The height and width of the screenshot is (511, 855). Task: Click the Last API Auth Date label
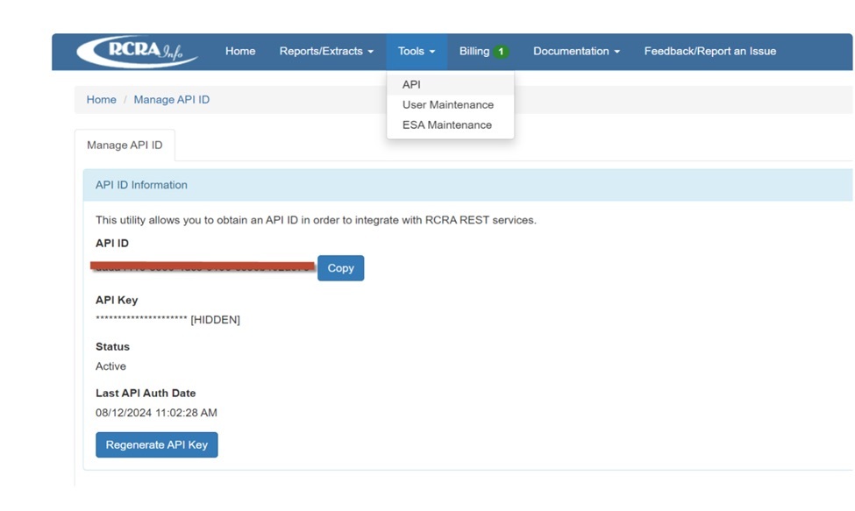[146, 393]
